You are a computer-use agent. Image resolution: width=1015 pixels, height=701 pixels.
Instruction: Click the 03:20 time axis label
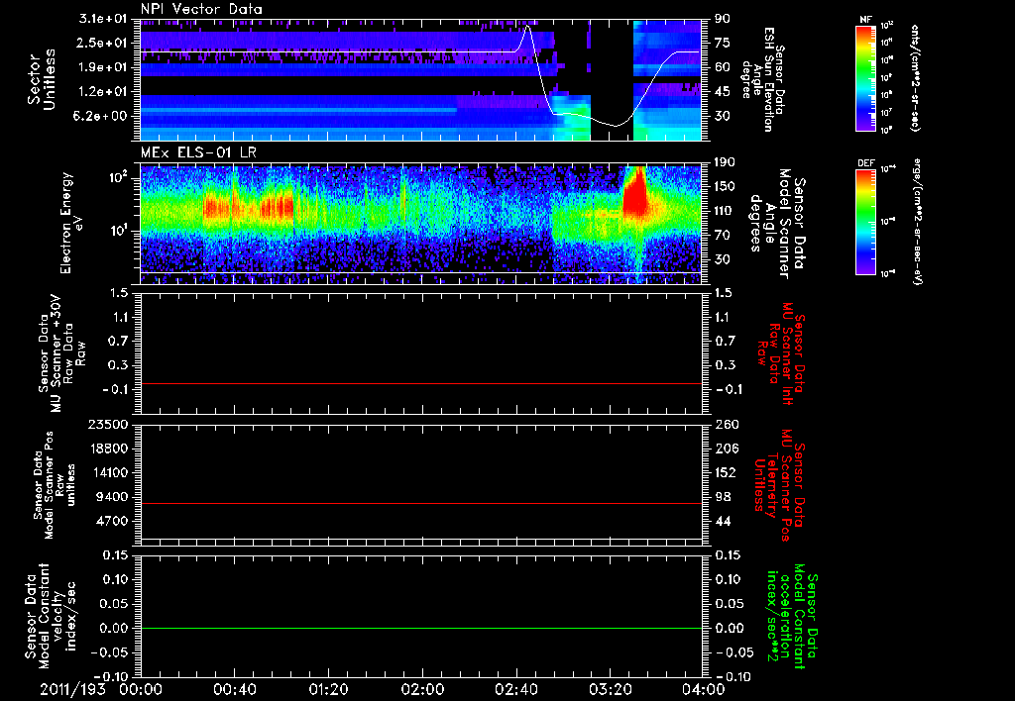[x=610, y=689]
